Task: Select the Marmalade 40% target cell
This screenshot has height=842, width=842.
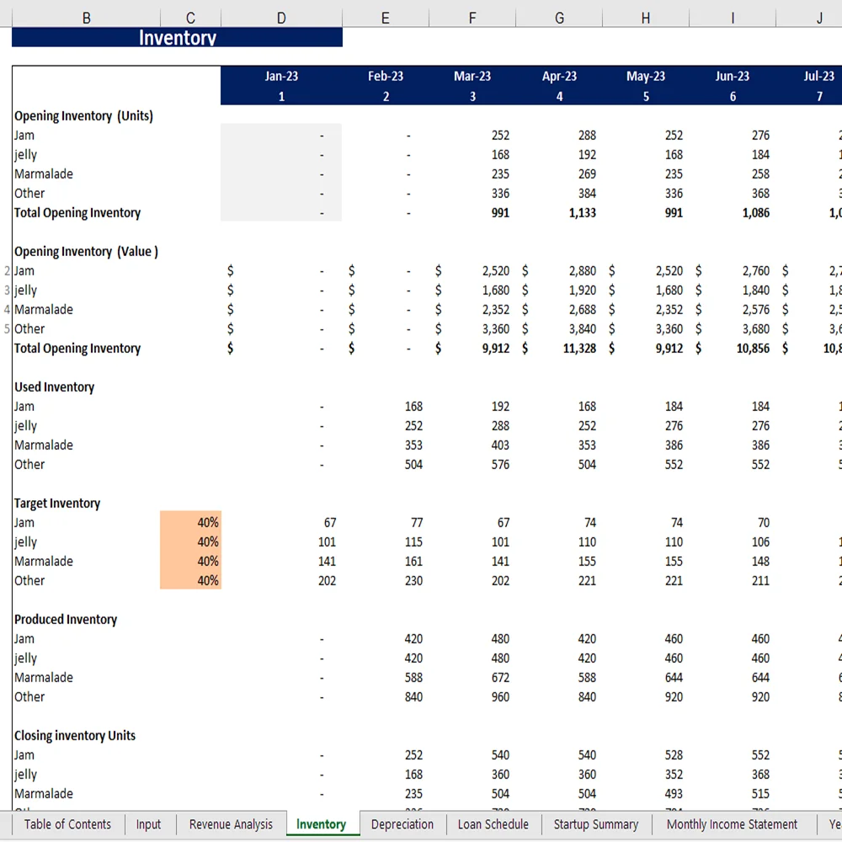Action: click(190, 561)
